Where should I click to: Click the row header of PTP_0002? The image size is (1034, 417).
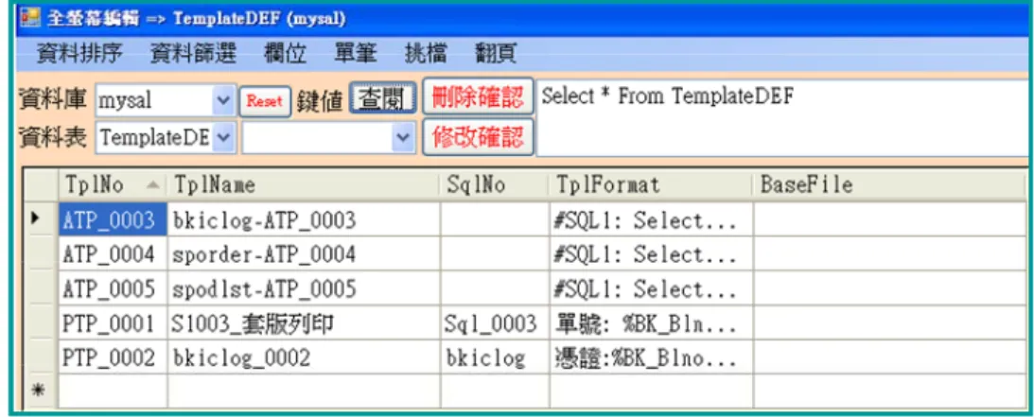(x=41, y=357)
